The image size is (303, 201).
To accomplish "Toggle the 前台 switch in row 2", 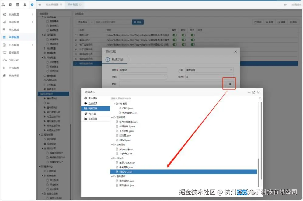I will [x=183, y=40].
